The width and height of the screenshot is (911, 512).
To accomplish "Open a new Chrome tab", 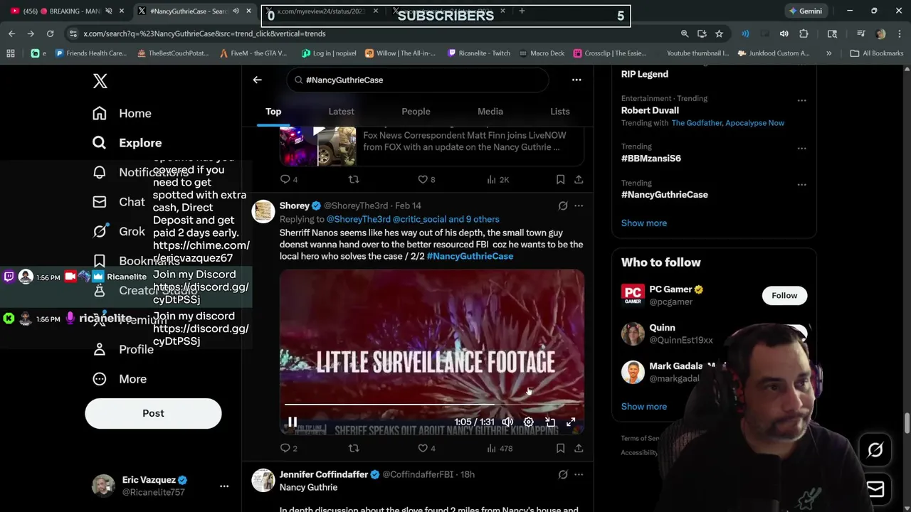I will click(x=522, y=11).
